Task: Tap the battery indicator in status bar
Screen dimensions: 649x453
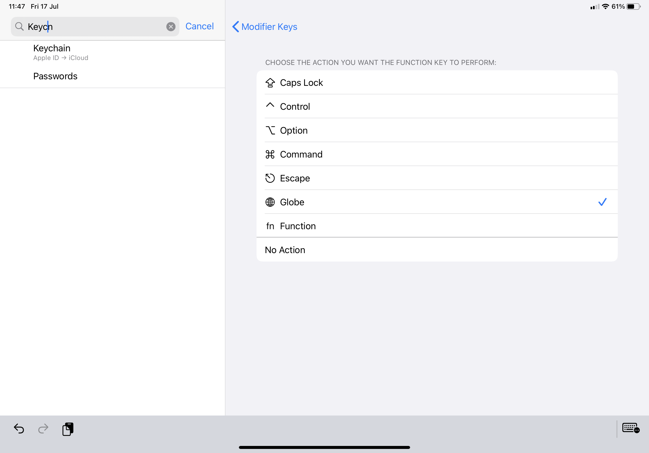Action: point(633,7)
